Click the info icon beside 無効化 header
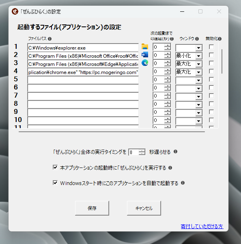 click(220, 39)
